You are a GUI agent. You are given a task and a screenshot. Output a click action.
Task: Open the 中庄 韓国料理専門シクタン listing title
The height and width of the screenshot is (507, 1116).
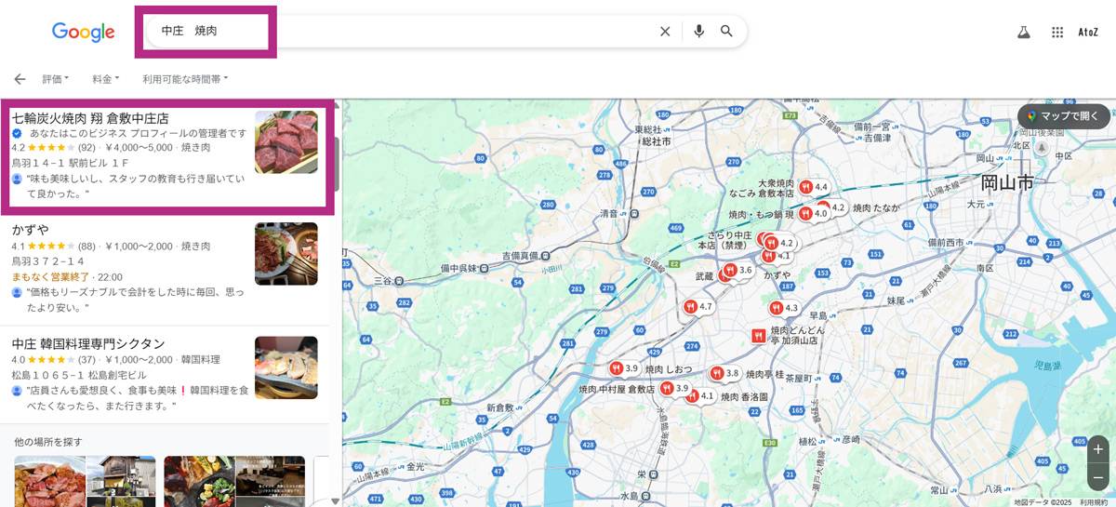[x=88, y=343]
